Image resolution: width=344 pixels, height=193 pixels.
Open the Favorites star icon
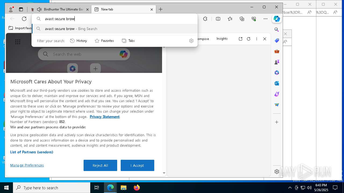[x=230, y=19]
